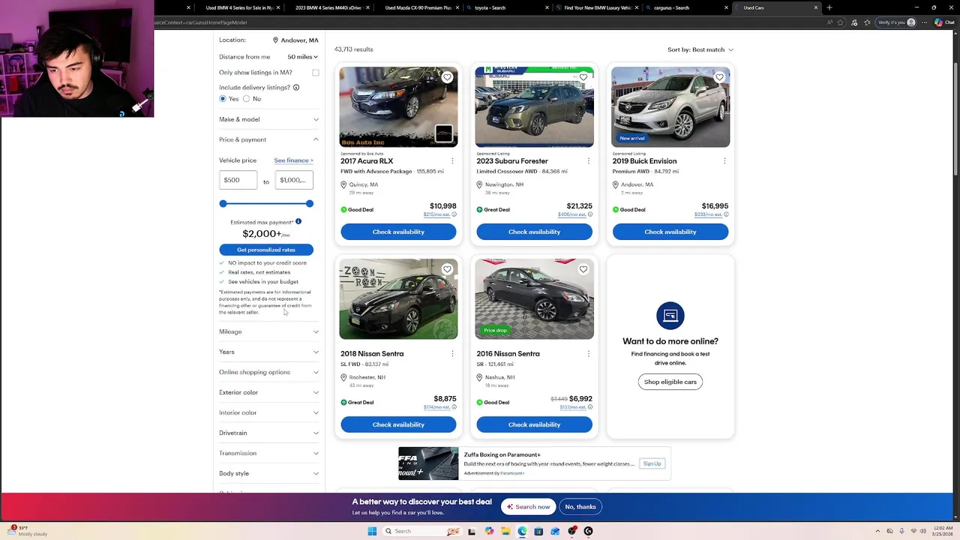Screen dimensions: 960x540
Task: Favorite the 2016 Nissan Sentra listing
Action: (583, 269)
